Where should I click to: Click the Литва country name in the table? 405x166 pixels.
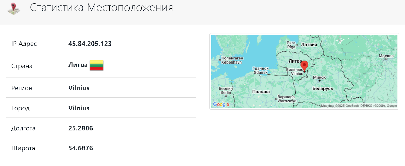(78, 65)
